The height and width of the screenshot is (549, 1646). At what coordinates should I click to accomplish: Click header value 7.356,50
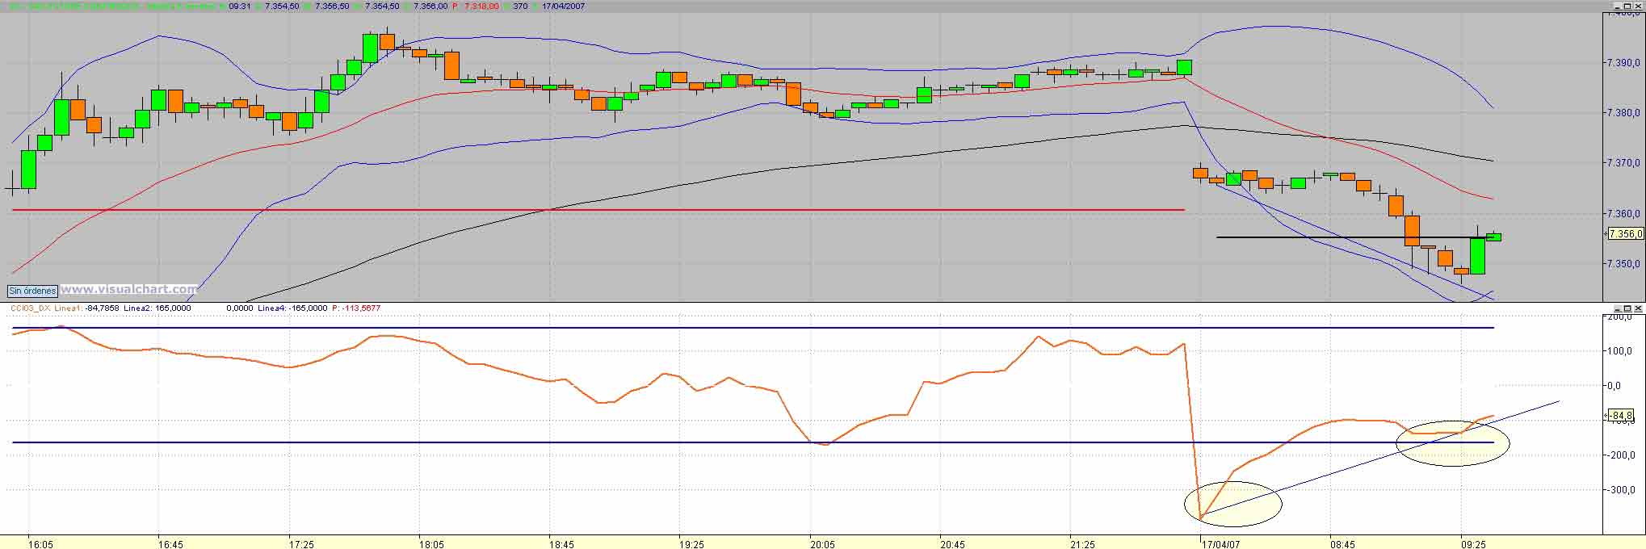(332, 6)
